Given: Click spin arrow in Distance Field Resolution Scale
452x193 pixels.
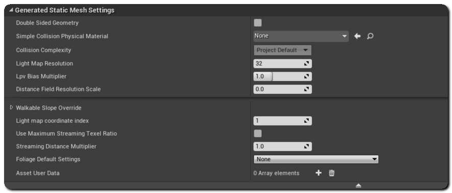Looking at the screenshot, I should coord(307,89).
